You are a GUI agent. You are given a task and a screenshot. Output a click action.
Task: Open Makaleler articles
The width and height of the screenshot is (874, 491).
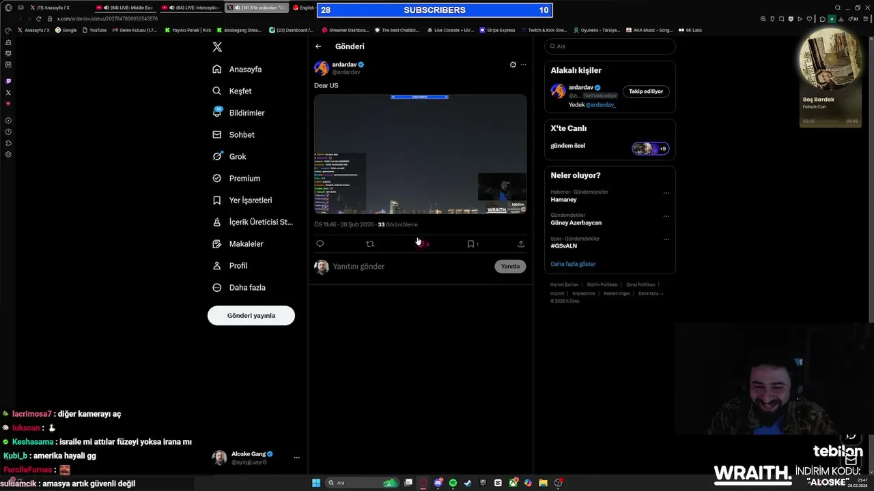click(238, 243)
